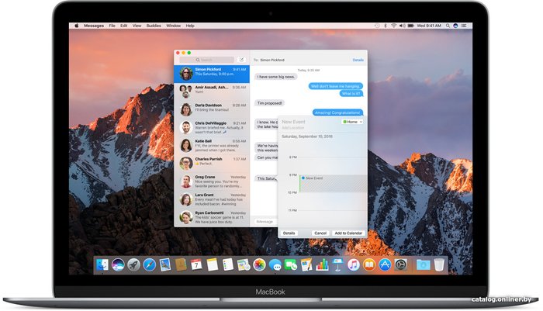Open the Edit menu
Viewport: 543px width, 311px height.
(123, 26)
